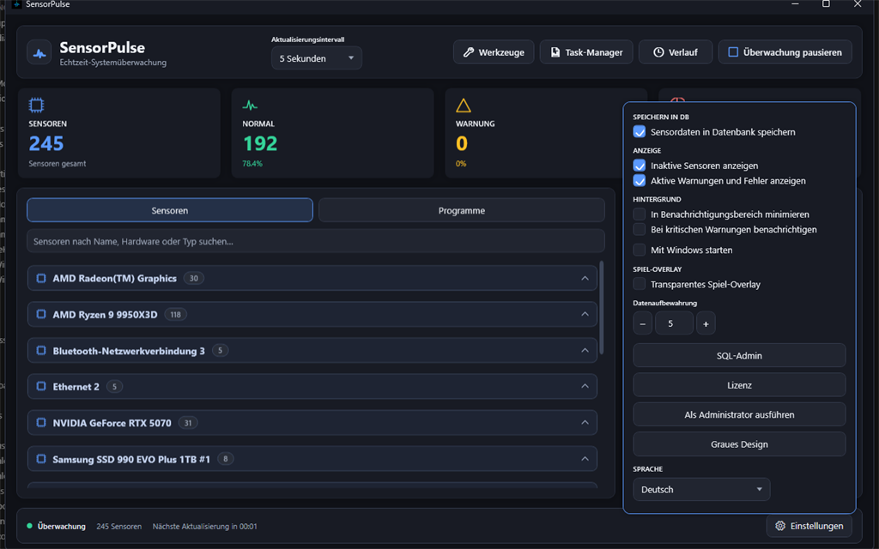Switch to the Programme tab
Image resolution: width=879 pixels, height=549 pixels.
pyautogui.click(x=461, y=210)
